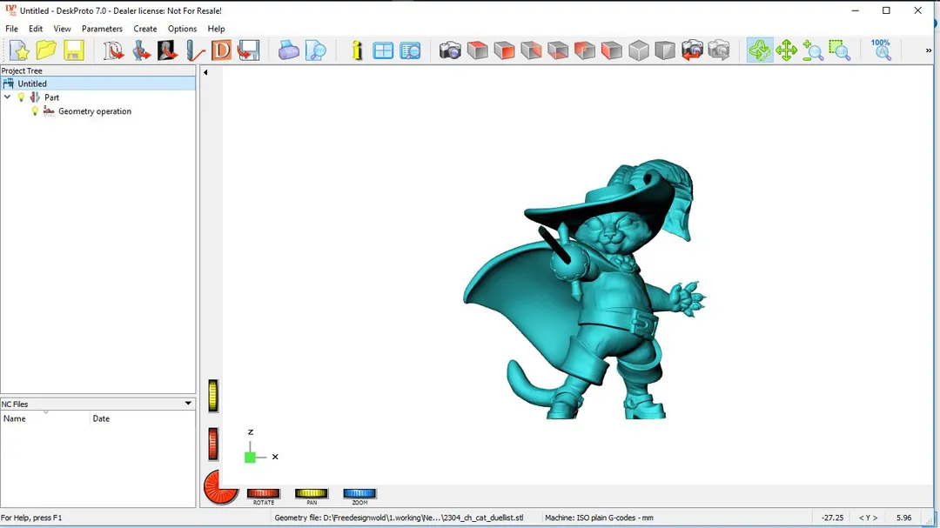
Task: Select the Geometry operation tree item
Action: click(x=95, y=110)
